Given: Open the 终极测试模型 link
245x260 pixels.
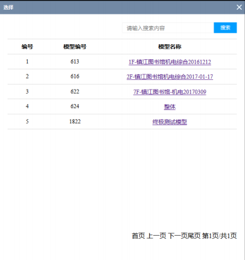Looking at the screenshot, I should 170,122.
